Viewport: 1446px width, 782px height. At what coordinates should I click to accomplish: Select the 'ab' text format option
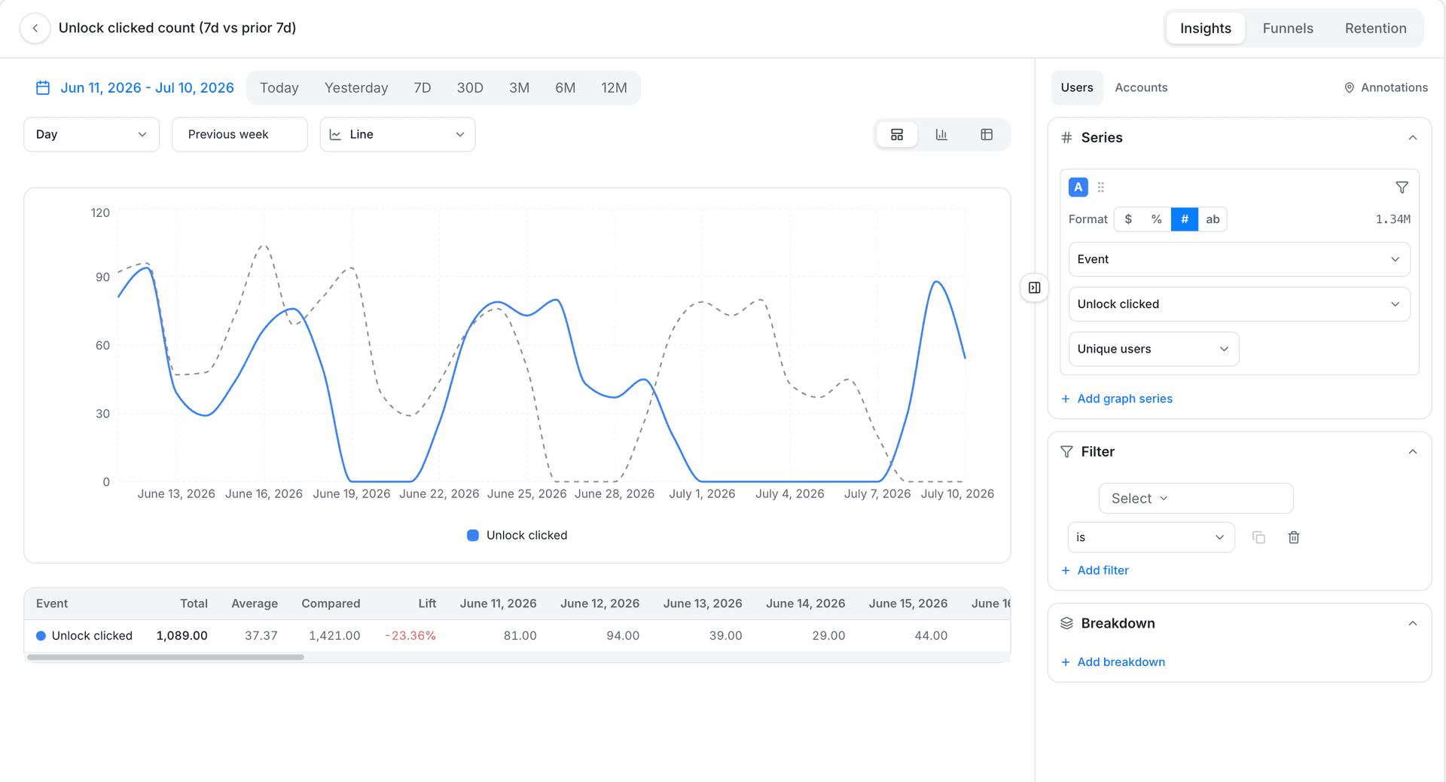[x=1213, y=220]
